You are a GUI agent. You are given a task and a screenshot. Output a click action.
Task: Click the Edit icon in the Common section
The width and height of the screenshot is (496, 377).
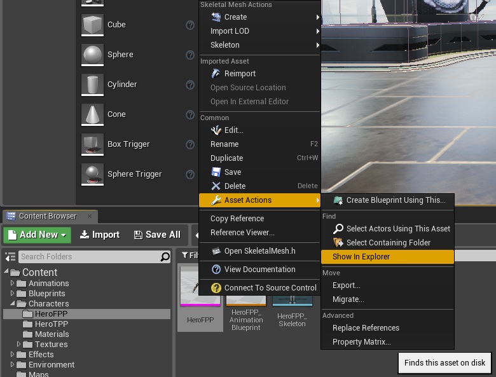216,130
